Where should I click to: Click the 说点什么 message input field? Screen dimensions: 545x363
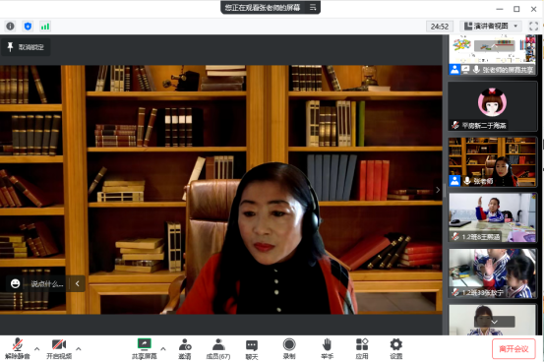[47, 284]
